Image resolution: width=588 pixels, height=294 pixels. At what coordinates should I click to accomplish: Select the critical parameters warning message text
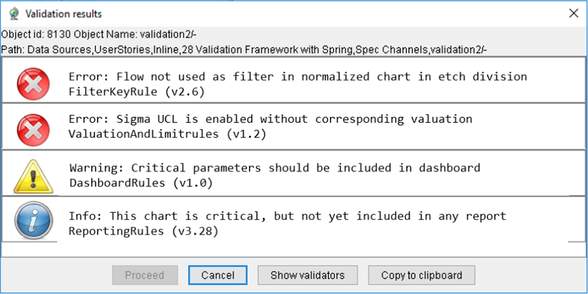pyautogui.click(x=274, y=168)
